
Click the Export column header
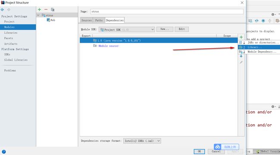(x=86, y=36)
